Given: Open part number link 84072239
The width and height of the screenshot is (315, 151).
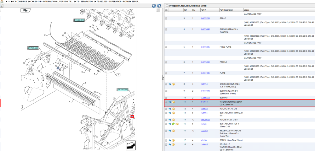Looking at the screenshot, I should [205, 18].
